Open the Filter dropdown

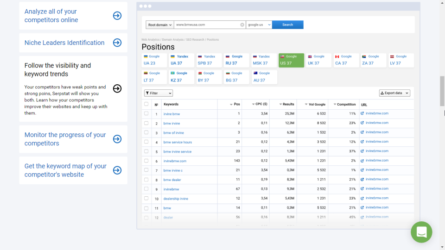[x=159, y=93]
